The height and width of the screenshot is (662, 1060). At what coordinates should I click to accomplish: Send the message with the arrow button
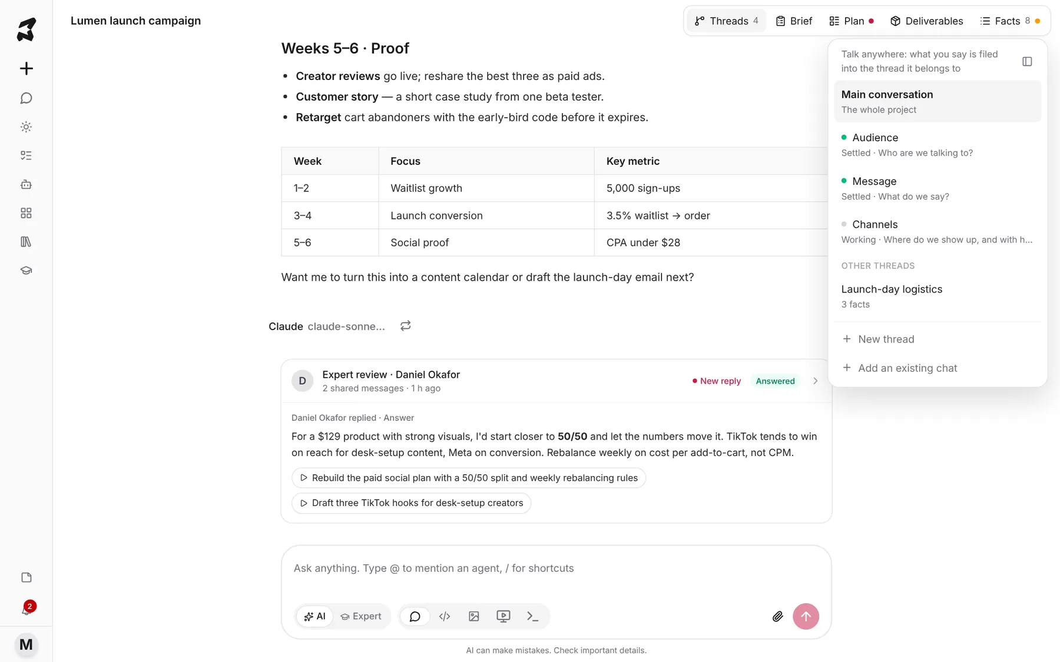click(806, 616)
